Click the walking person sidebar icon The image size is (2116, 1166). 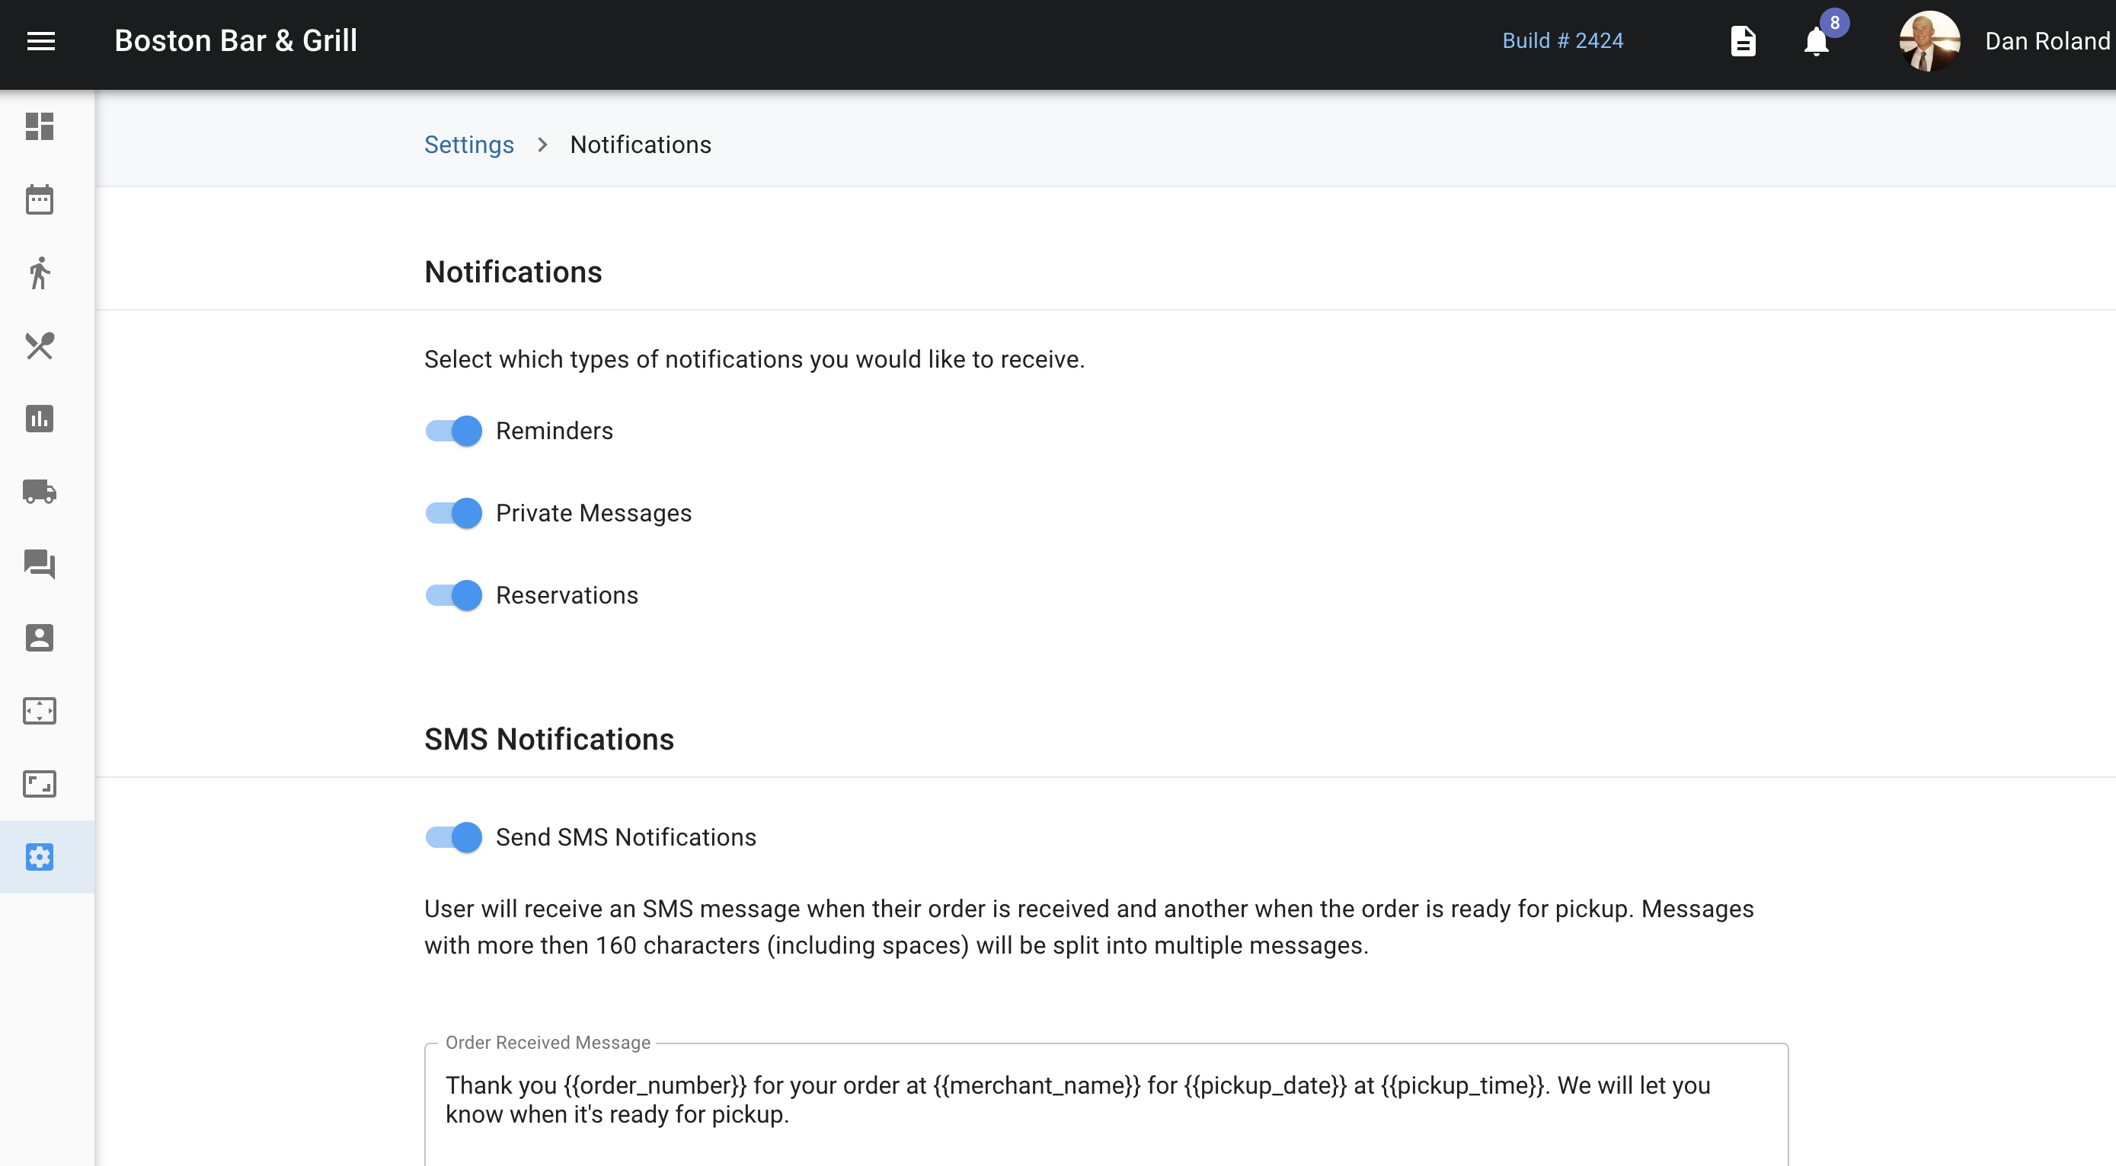click(x=40, y=272)
